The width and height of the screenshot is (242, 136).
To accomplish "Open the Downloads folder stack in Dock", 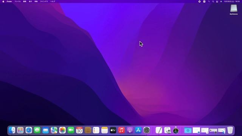I will click(188, 130).
